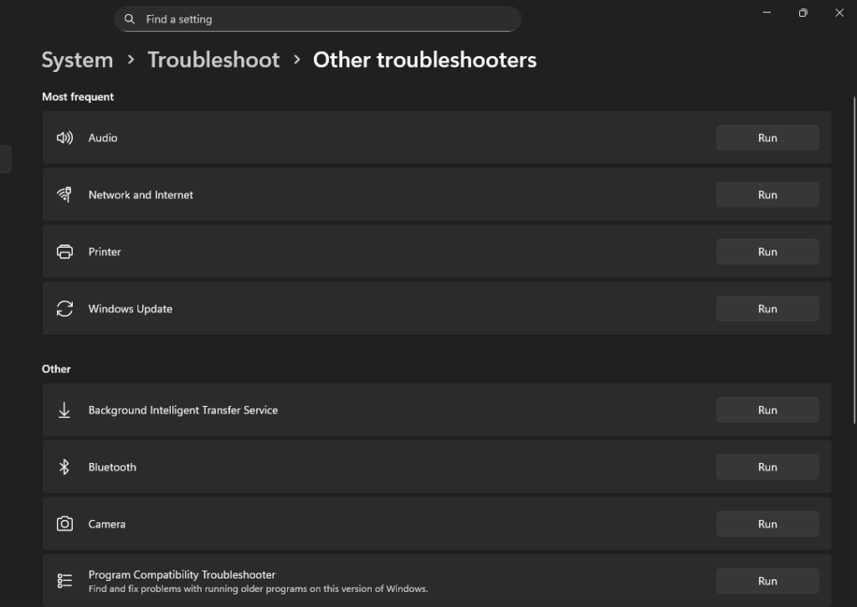Click the Audio speaker icon
857x607 pixels.
tap(64, 137)
